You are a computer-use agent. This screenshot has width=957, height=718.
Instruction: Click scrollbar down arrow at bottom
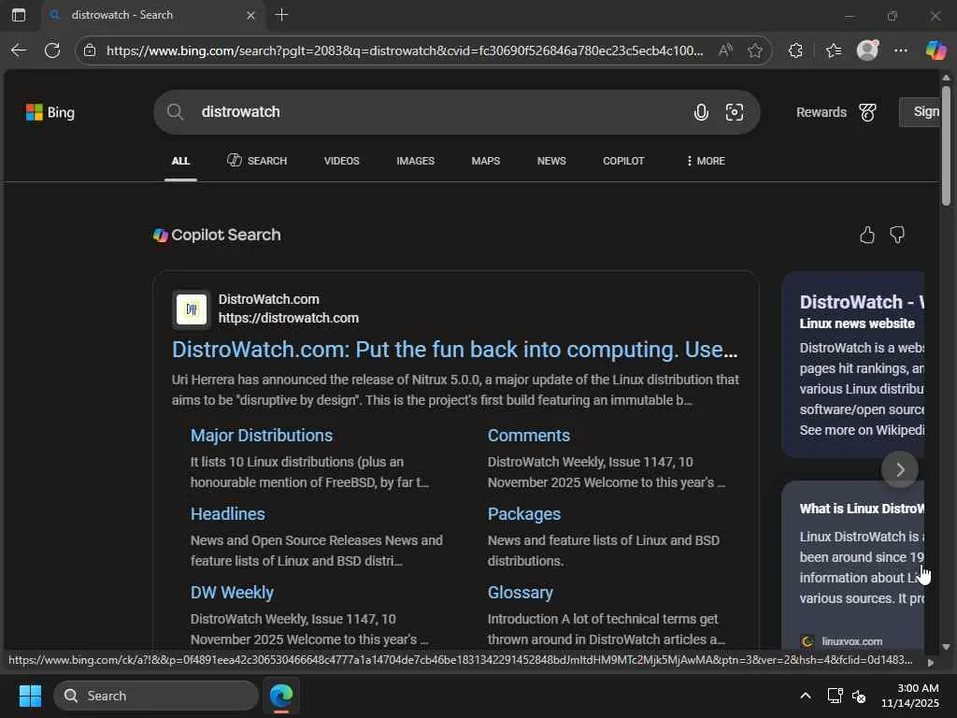(x=946, y=647)
